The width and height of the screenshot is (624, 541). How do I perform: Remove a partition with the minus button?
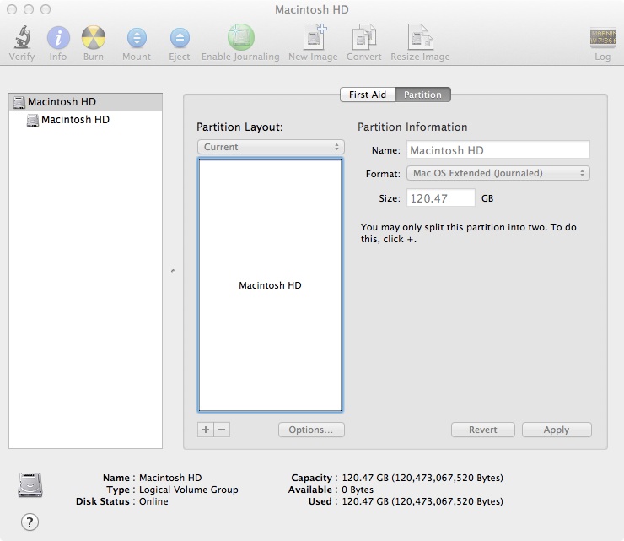click(222, 430)
